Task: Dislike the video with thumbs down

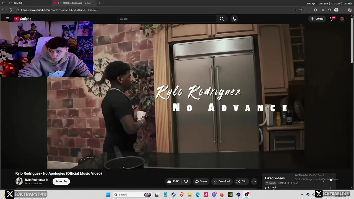Action: click(x=186, y=181)
